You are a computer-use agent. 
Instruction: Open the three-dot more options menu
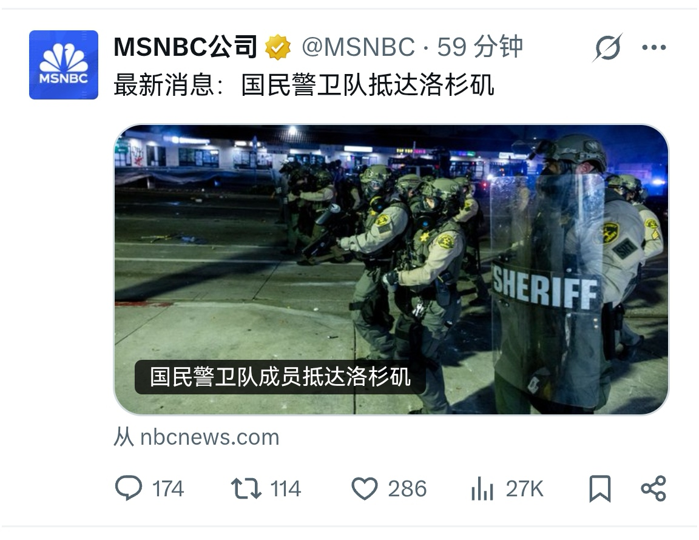[x=654, y=47]
